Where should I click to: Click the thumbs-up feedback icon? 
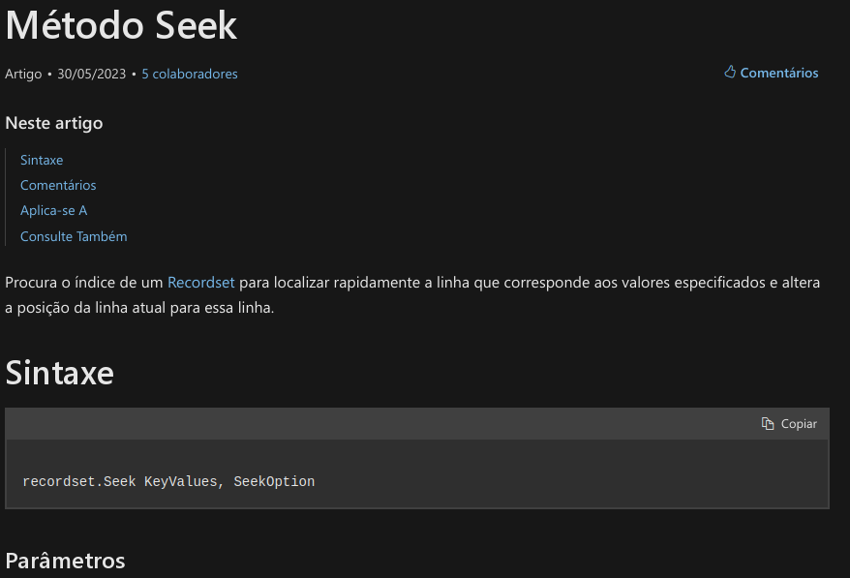tap(730, 73)
